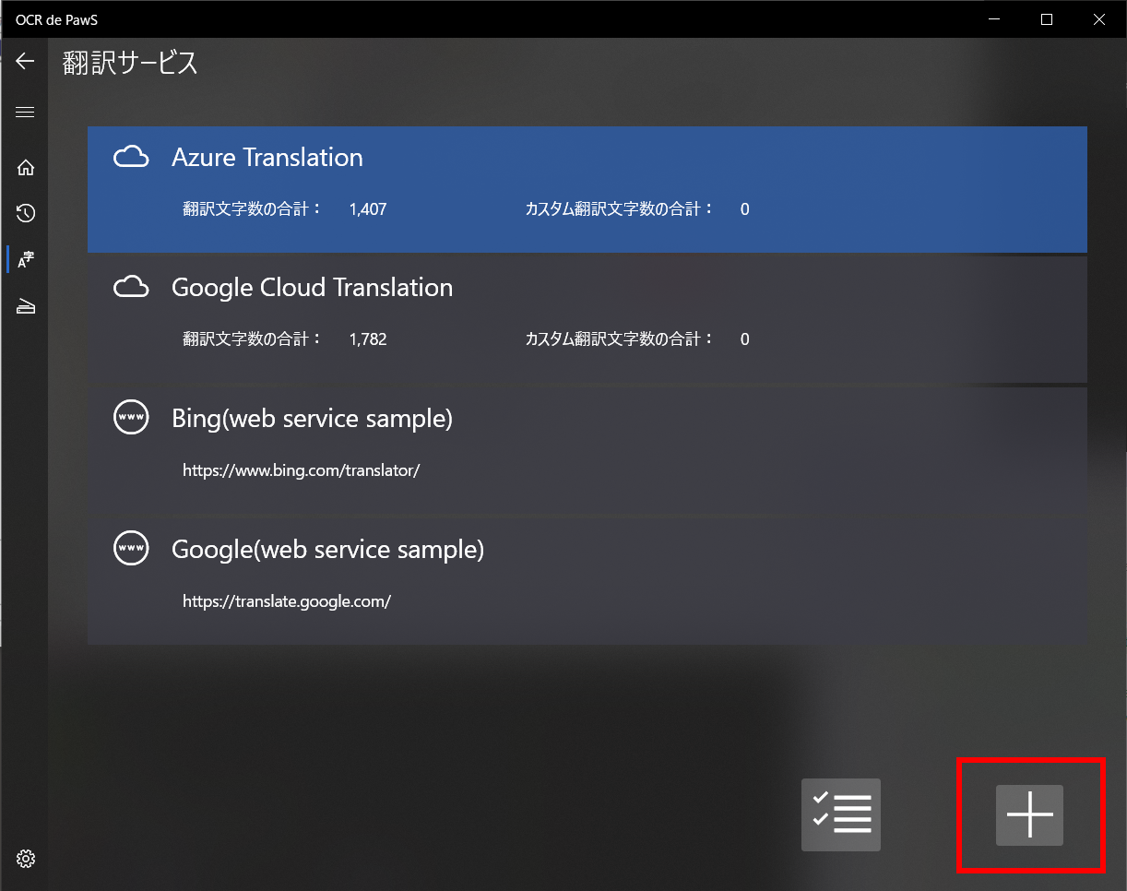Click Azure's 翻訳文字数の合計 label
This screenshot has width=1127, height=891.
252,209
